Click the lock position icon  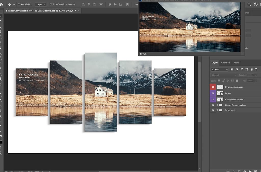click(228, 81)
